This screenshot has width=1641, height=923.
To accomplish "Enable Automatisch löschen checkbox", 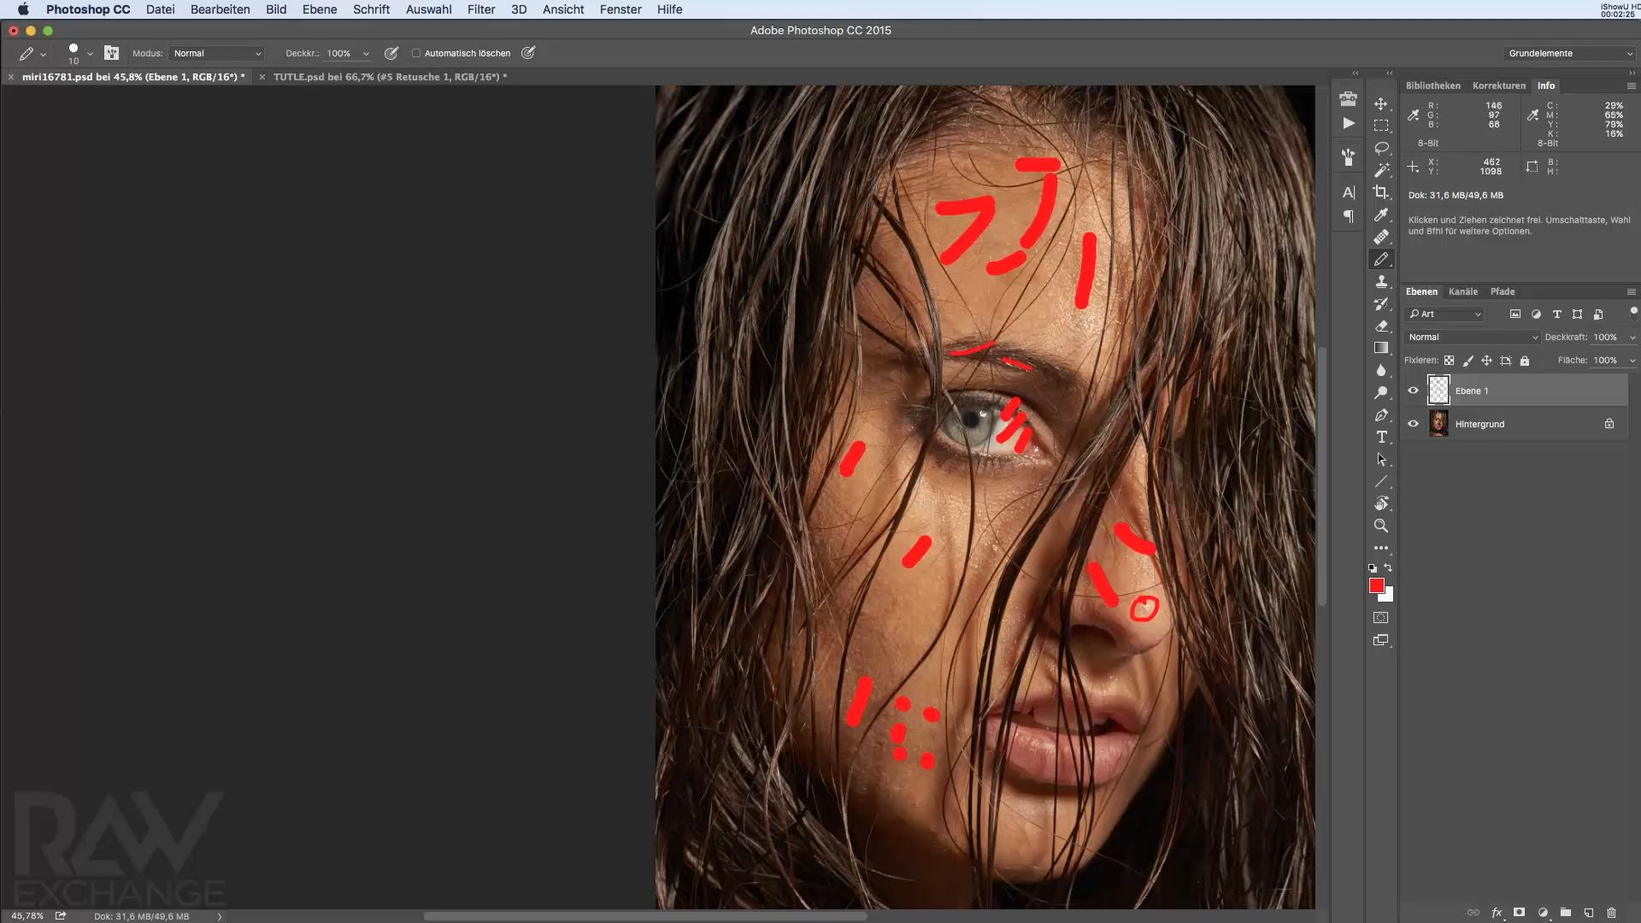I will 416,53.
